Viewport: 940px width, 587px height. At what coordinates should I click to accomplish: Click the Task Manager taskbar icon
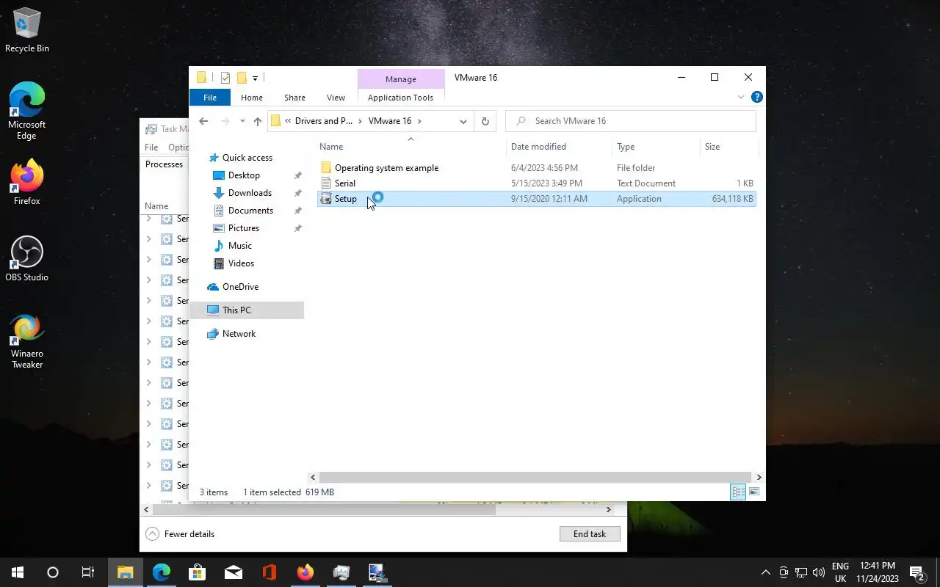pos(341,572)
